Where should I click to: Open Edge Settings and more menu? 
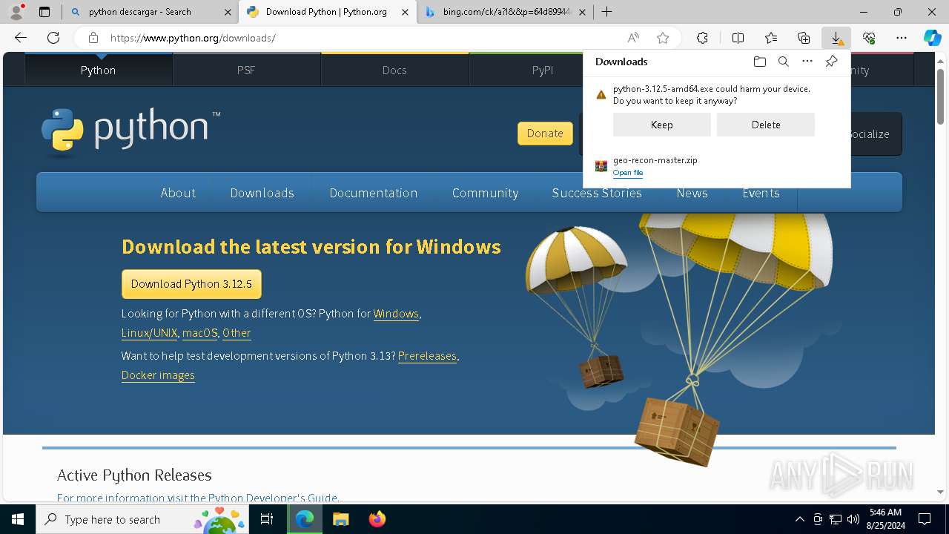click(902, 38)
